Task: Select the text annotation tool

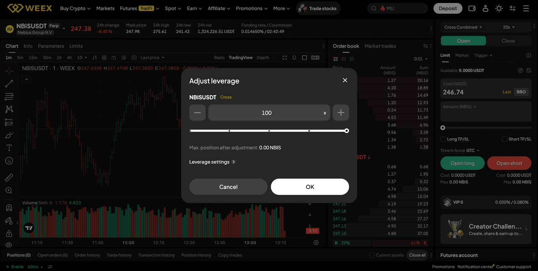Action: [9, 148]
